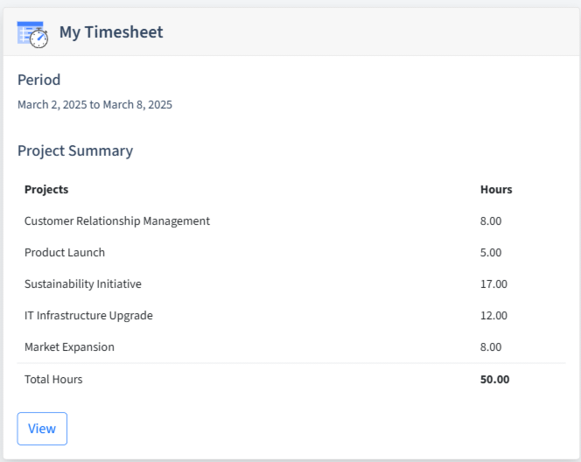The image size is (581, 462).
Task: Select the Sustainability Initiative project name
Action: pos(83,283)
